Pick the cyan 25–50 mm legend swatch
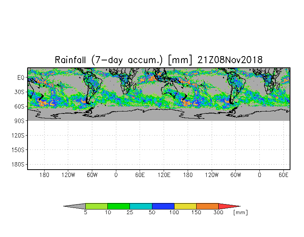Viewport: 304px width, 237px height. pyautogui.click(x=141, y=206)
